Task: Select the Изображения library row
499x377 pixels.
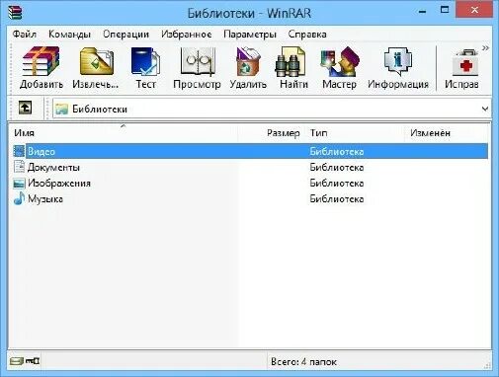Action: (x=250, y=183)
